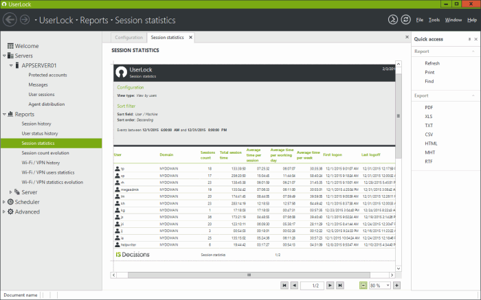This screenshot has height=300, width=481.
Task: Open the Help menu
Action: tap(472, 20)
